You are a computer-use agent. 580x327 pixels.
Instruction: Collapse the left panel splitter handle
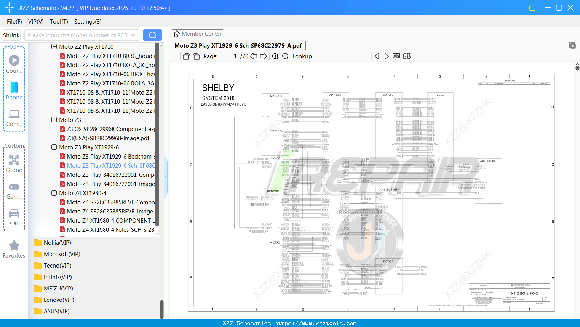166,176
